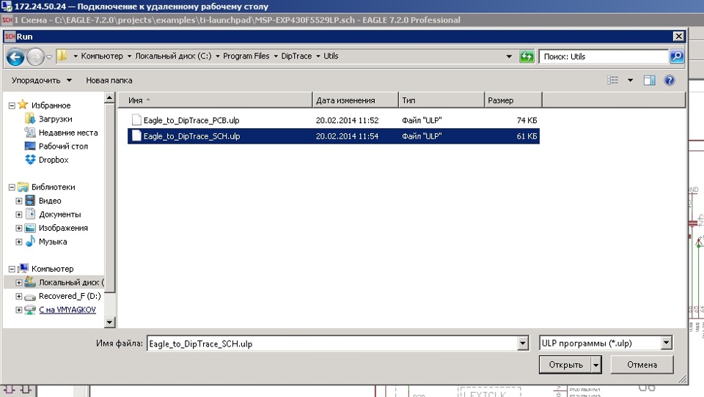Expand the 'Музыка' library node

tap(19, 242)
